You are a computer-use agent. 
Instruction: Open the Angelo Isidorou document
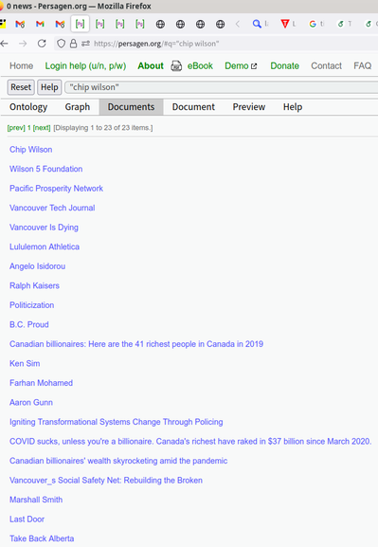pos(37,266)
